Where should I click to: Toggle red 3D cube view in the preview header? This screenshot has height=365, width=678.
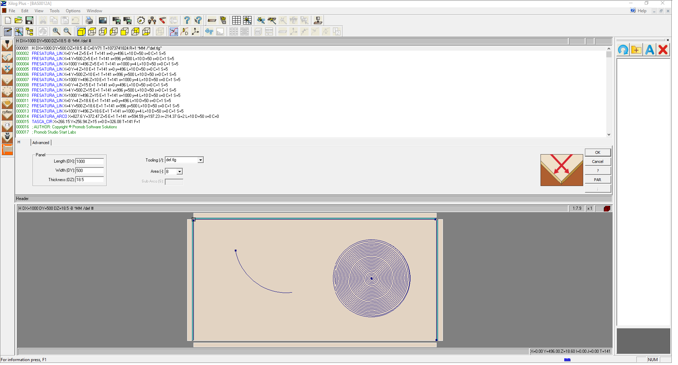coord(607,208)
